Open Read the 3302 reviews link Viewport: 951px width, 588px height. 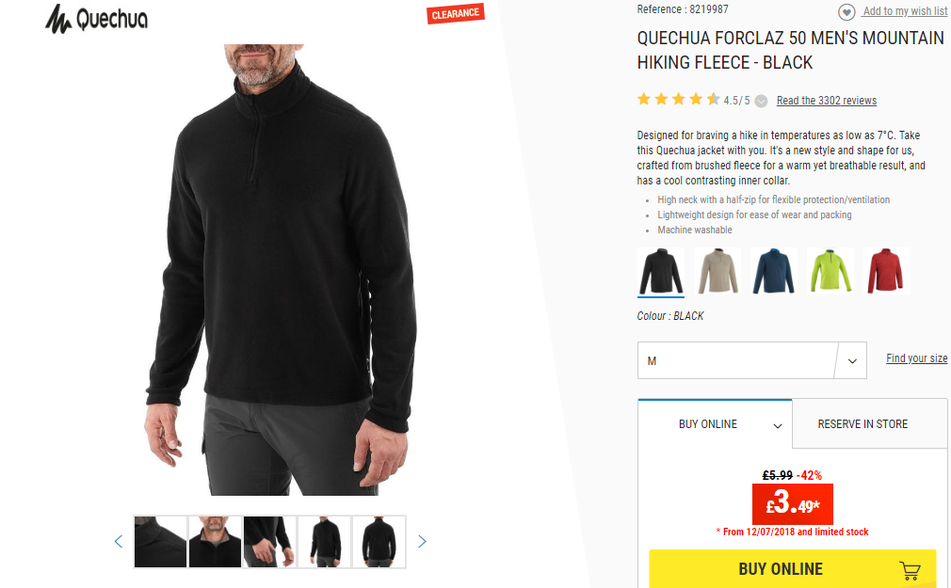click(826, 101)
